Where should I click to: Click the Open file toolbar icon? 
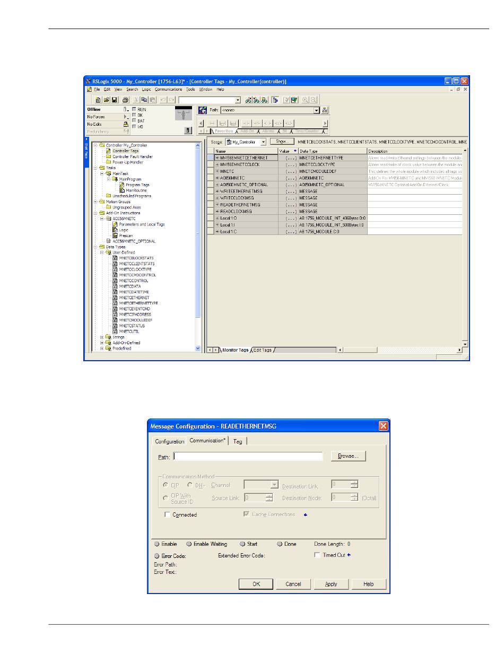click(106, 100)
